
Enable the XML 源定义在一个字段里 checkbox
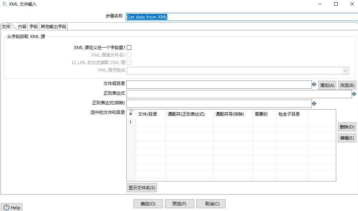129,47
